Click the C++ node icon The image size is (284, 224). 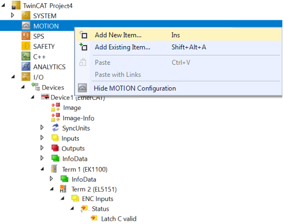coord(26,57)
